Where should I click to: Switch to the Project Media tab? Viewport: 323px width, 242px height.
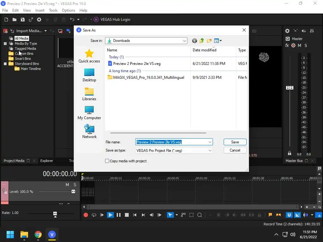point(14,161)
